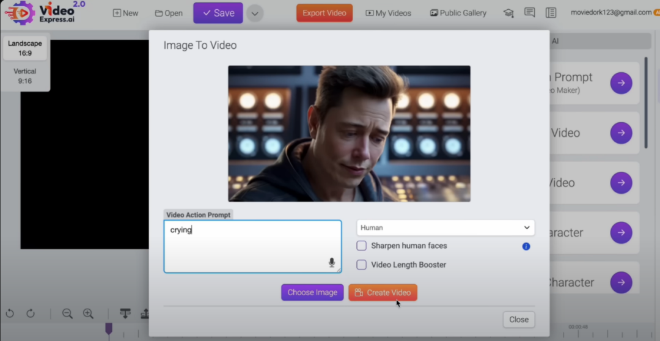The width and height of the screenshot is (660, 341).
Task: Open the Public Gallery menu item
Action: [x=458, y=13]
